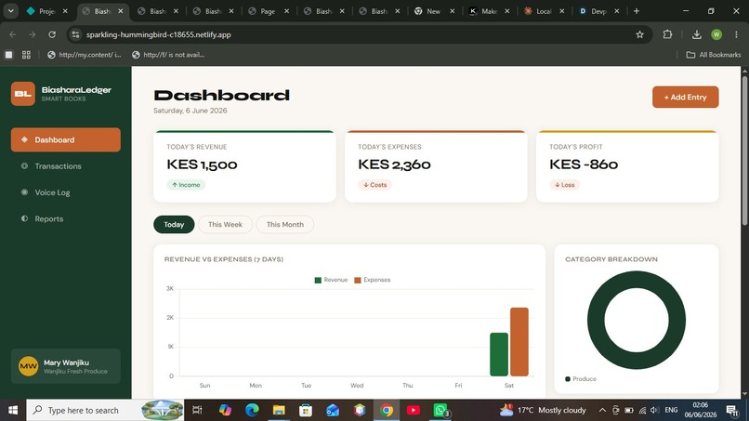Open the Windows Start menu
The image size is (749, 421).
(x=13, y=410)
